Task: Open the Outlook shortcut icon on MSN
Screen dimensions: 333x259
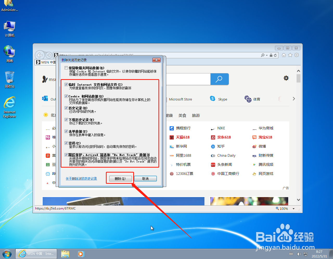Action: pyautogui.click(x=45, y=99)
